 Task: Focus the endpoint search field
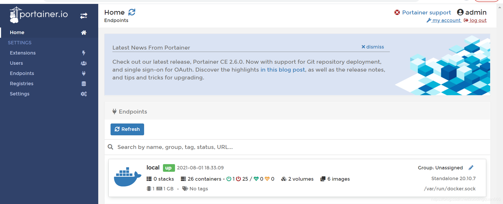tap(301, 147)
